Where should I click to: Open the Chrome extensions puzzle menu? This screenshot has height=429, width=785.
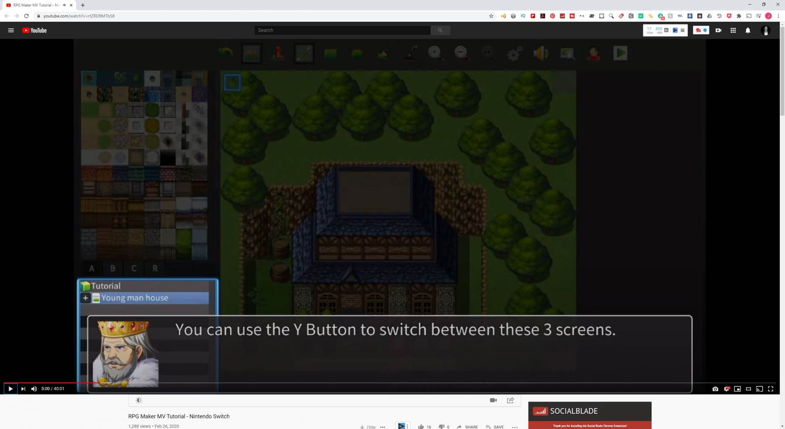(x=739, y=16)
